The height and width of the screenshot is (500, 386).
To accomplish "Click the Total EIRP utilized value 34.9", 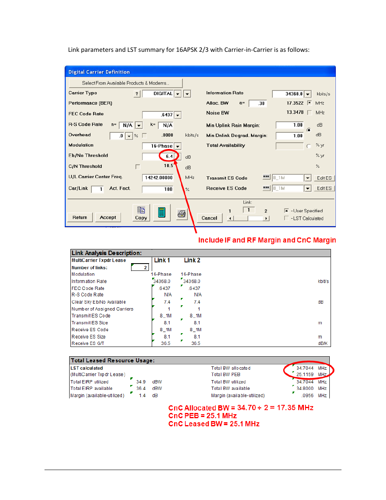I will (x=141, y=382).
